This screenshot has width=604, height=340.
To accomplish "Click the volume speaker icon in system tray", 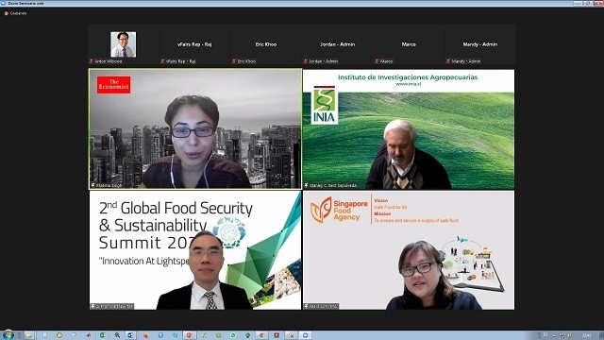I will pyautogui.click(x=569, y=335).
